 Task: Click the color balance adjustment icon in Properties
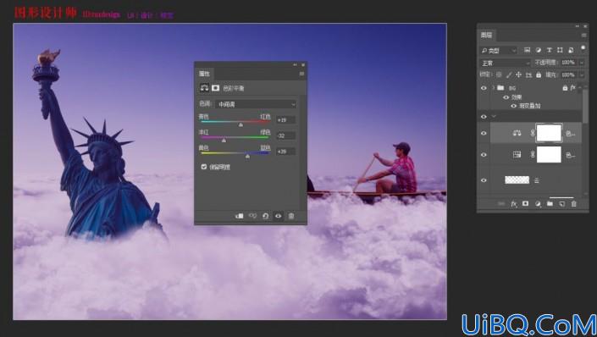coord(204,88)
